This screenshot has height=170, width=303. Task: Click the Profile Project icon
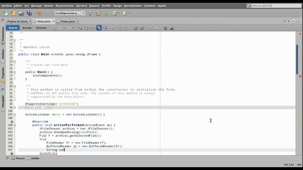[125, 13]
